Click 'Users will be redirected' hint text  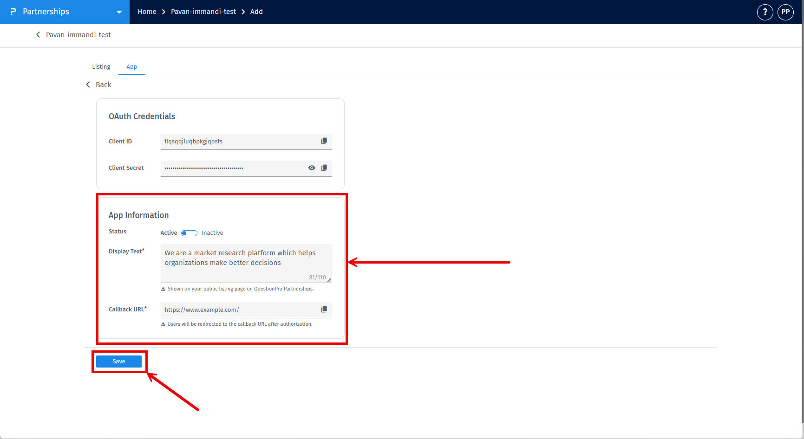(x=240, y=324)
